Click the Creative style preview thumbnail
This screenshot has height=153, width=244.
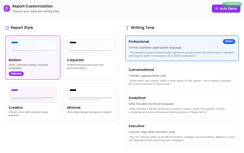(x=33, y=94)
